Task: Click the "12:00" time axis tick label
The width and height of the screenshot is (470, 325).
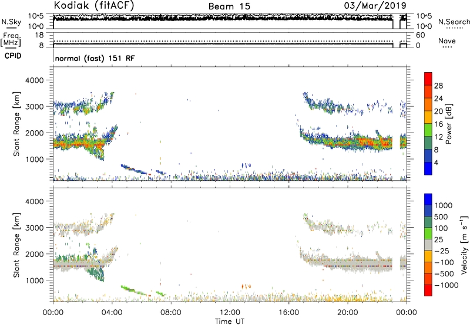Action: coord(230,313)
